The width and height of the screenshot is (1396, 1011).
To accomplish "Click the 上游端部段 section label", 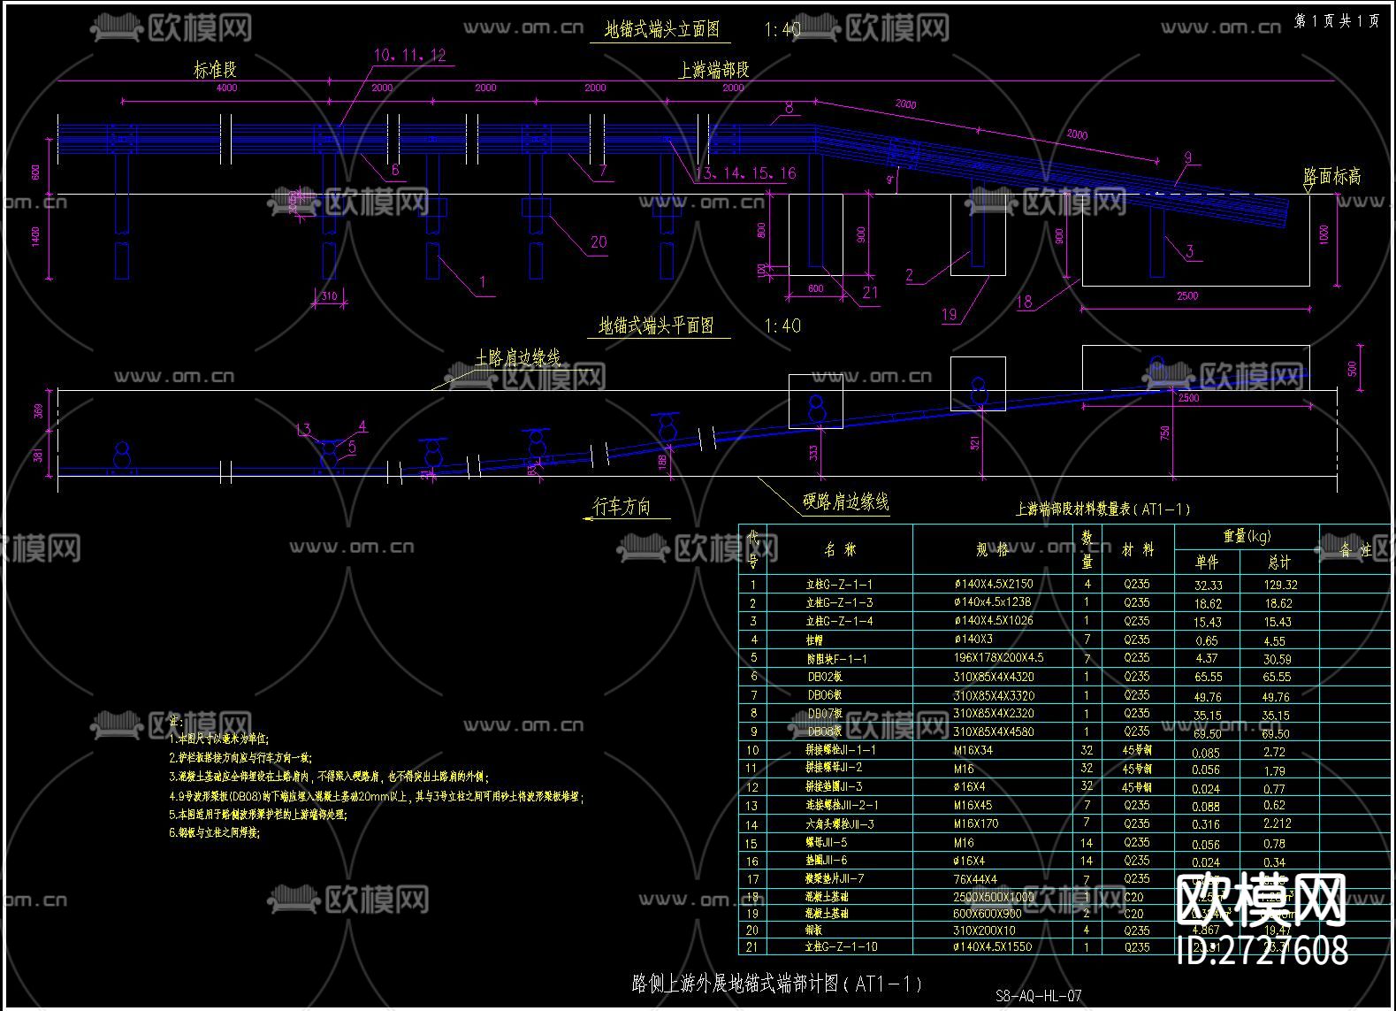I will [713, 71].
